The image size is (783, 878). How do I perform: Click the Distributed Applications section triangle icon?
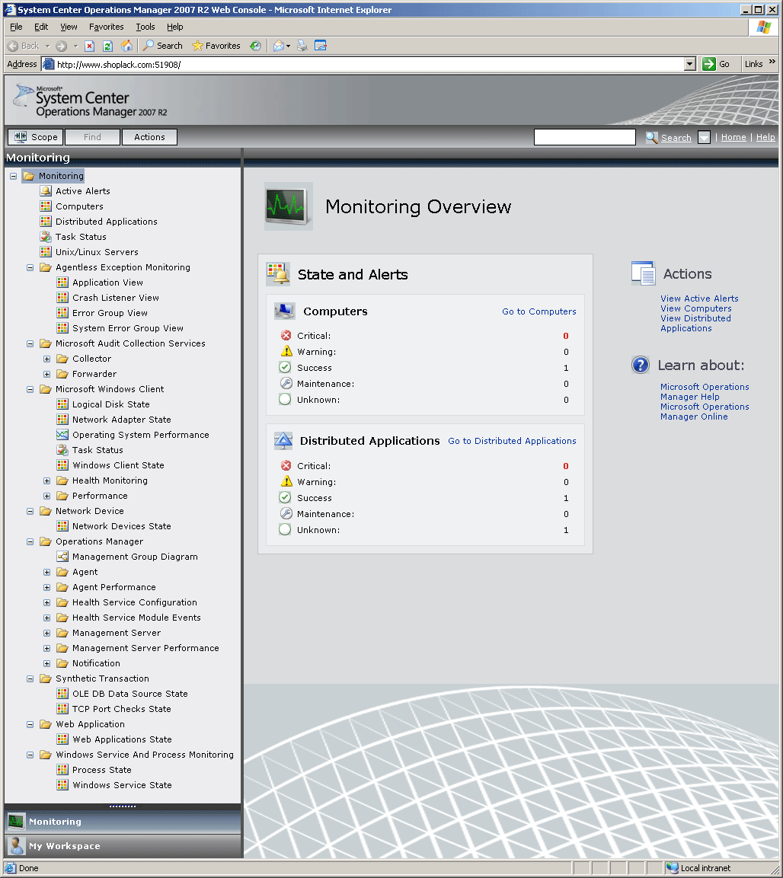(283, 441)
